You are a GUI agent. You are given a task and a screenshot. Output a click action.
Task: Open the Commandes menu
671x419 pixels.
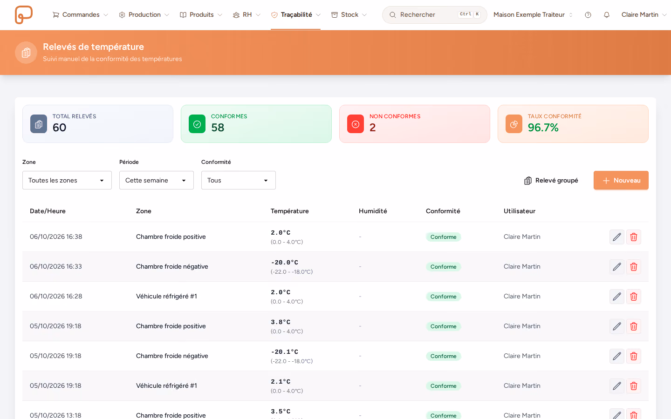(x=80, y=15)
